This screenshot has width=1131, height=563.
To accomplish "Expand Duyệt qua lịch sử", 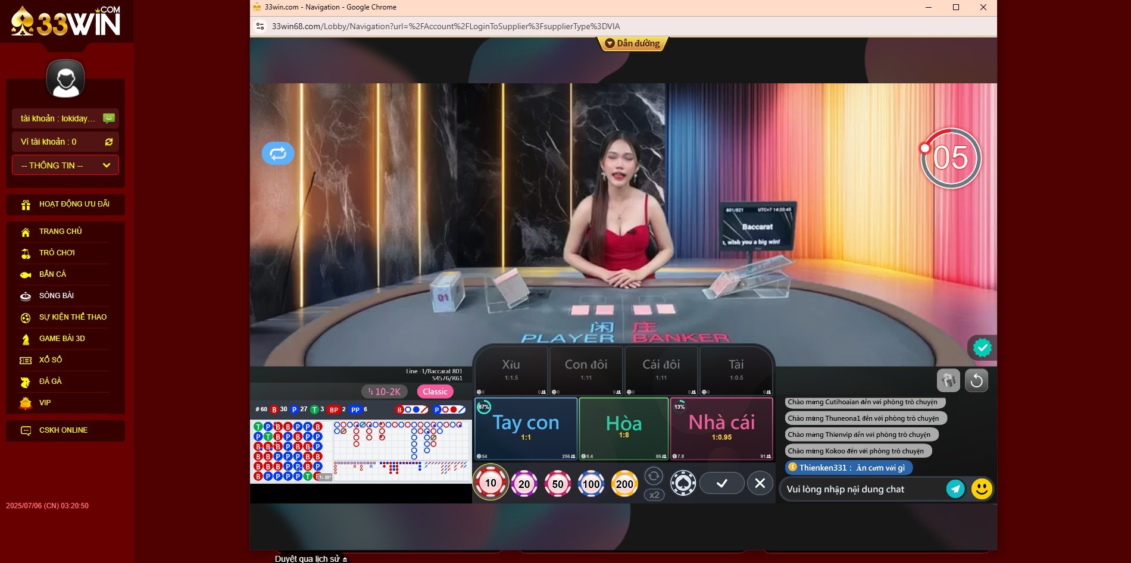I will click(x=311, y=559).
